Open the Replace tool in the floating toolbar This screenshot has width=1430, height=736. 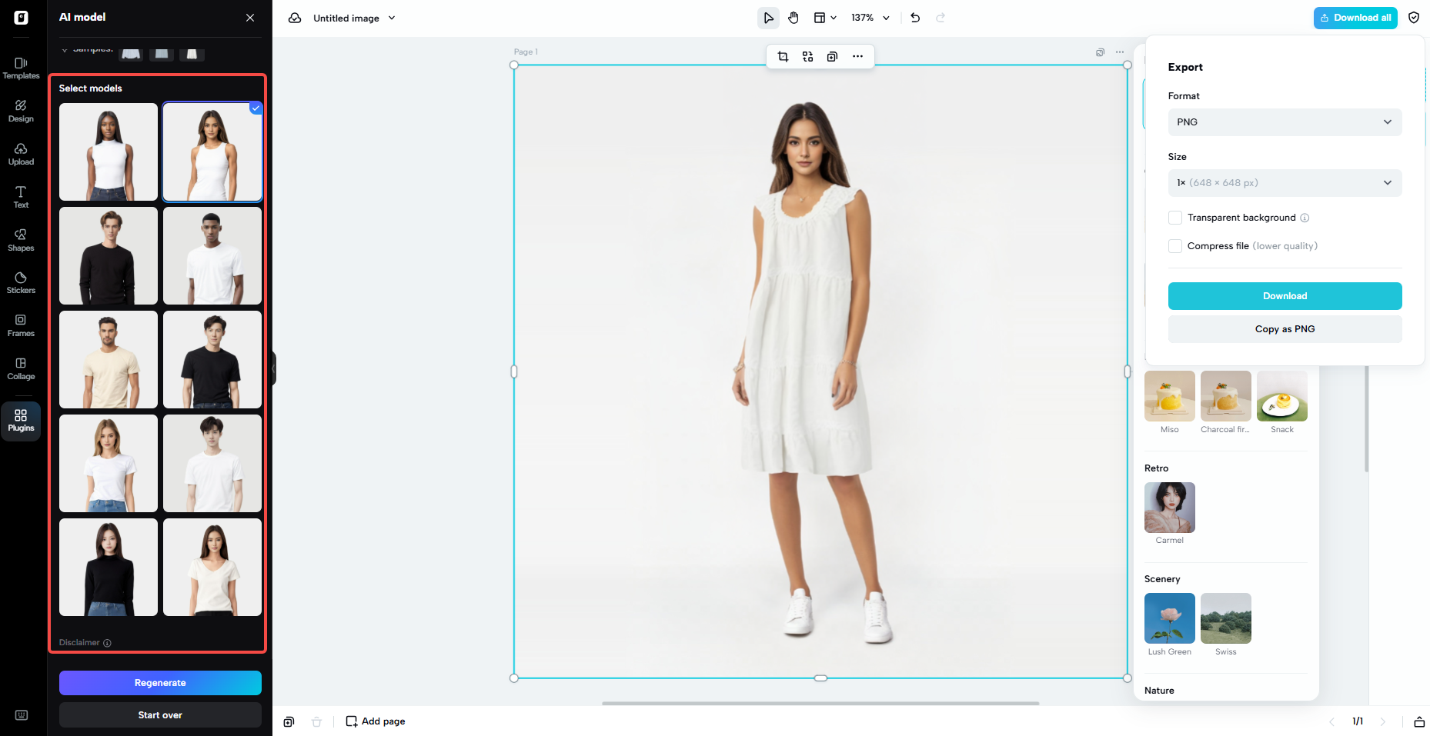(x=807, y=56)
